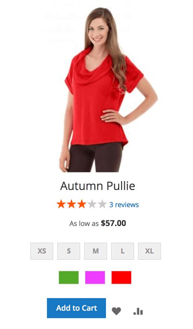Click the fourth gray rating star
The height and width of the screenshot is (329, 193).
[92, 204]
